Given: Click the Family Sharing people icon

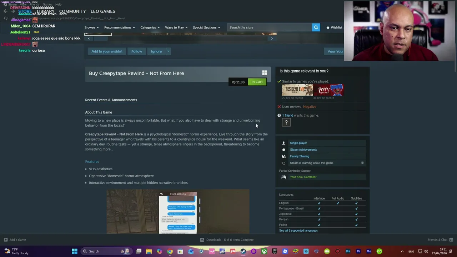Looking at the screenshot, I should point(284,156).
